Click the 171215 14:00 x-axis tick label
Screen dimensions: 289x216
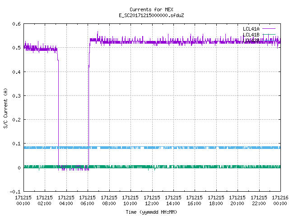coord(173,200)
